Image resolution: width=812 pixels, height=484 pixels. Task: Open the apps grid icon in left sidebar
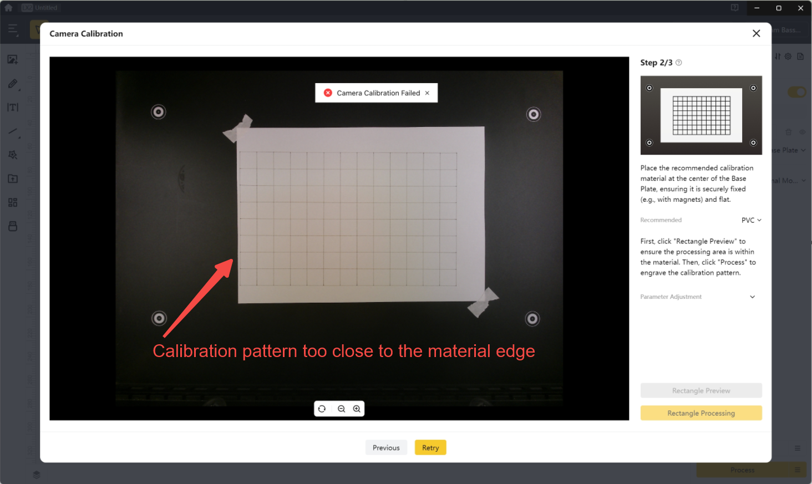pyautogui.click(x=13, y=202)
